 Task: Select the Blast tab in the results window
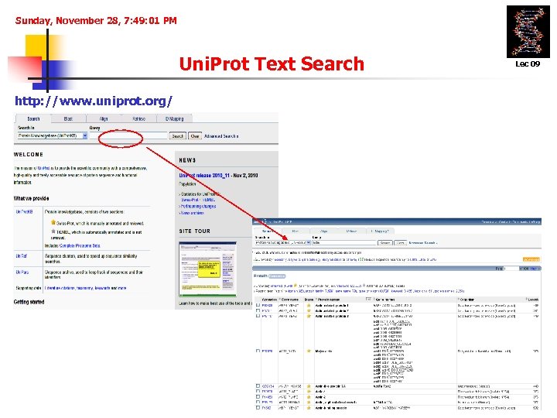click(x=296, y=231)
